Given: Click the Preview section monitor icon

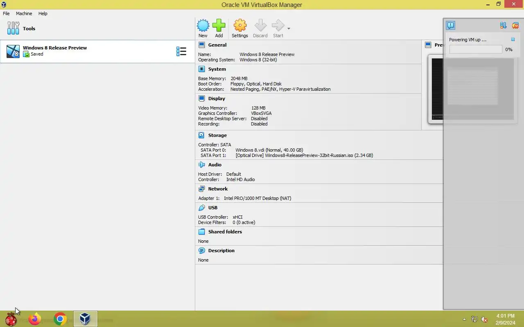Looking at the screenshot, I should 428,45.
